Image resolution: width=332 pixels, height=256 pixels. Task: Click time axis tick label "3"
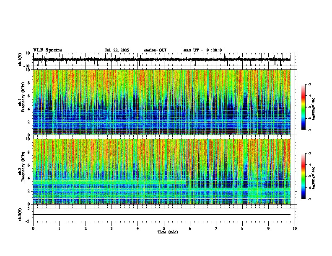(x=112, y=228)
